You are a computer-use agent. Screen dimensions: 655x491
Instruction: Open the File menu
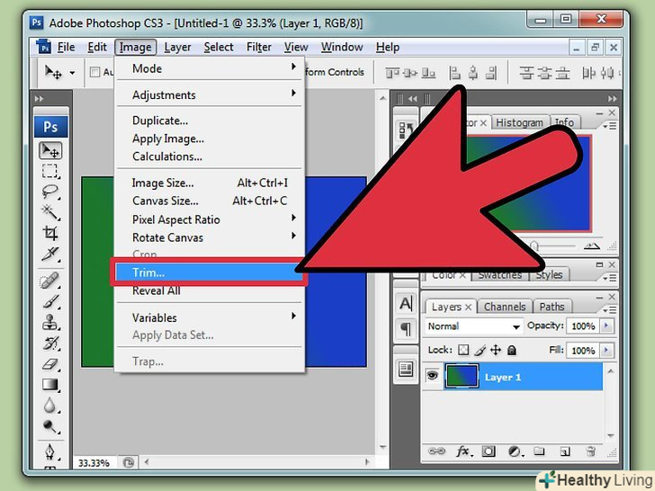pyautogui.click(x=66, y=47)
